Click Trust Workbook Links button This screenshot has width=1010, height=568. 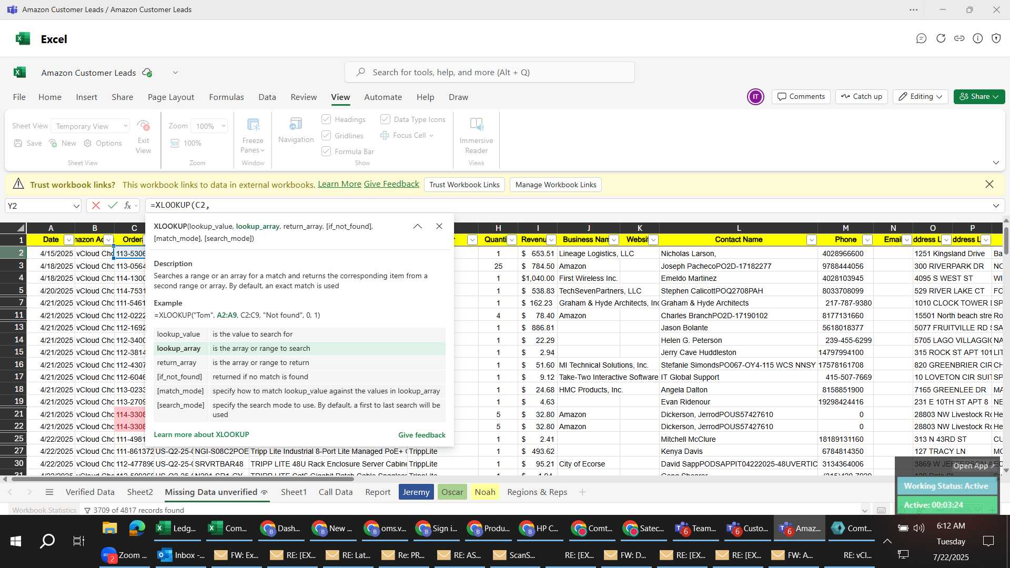[464, 185]
